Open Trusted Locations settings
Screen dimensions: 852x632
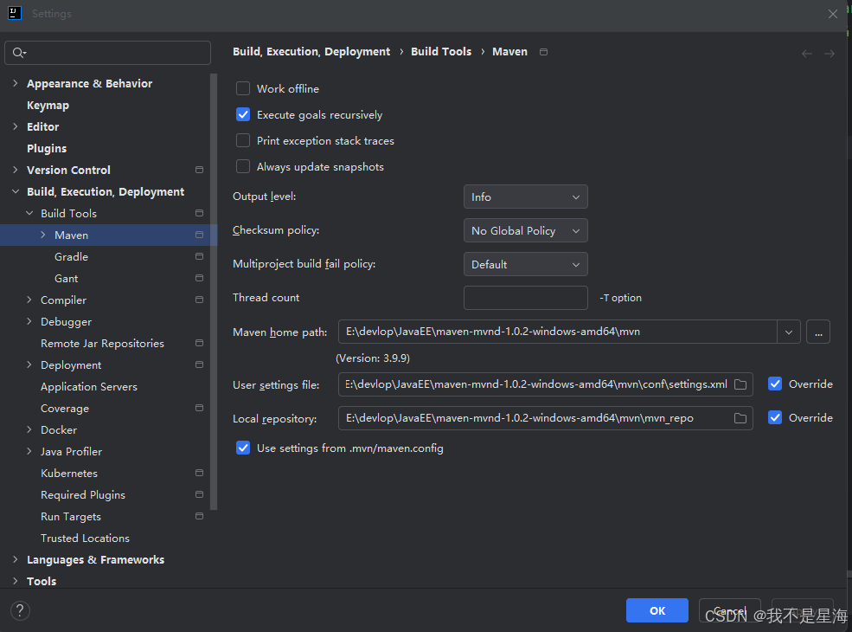click(x=86, y=538)
